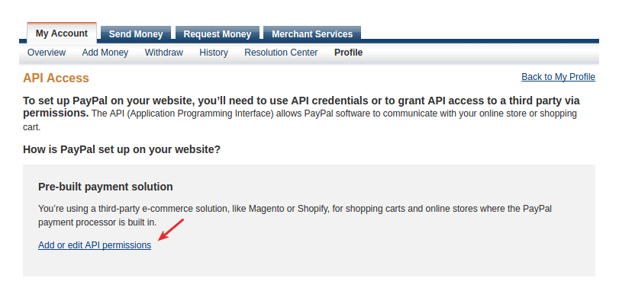Click the API Access page heading

tap(56, 78)
